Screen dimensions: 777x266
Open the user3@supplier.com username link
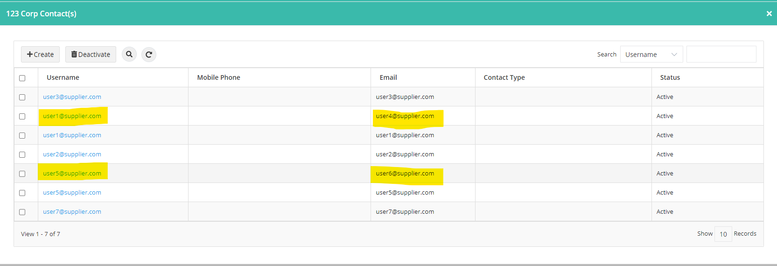click(x=72, y=97)
